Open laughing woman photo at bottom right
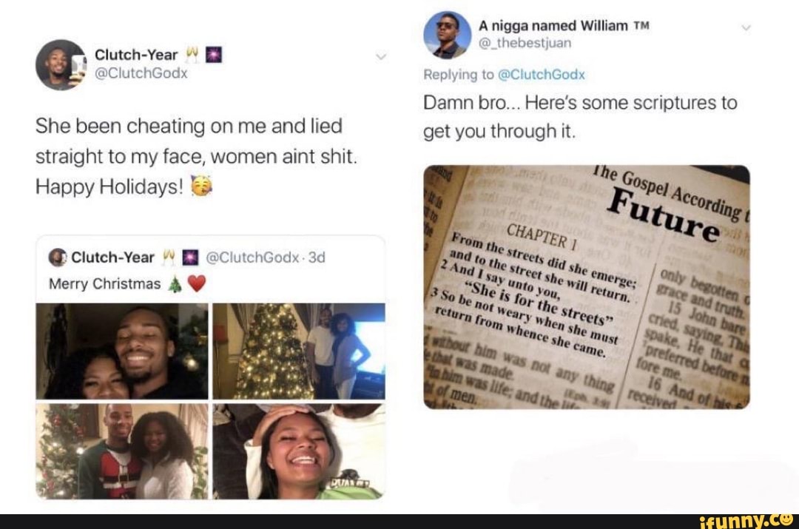The width and height of the screenshot is (799, 529). point(299,451)
